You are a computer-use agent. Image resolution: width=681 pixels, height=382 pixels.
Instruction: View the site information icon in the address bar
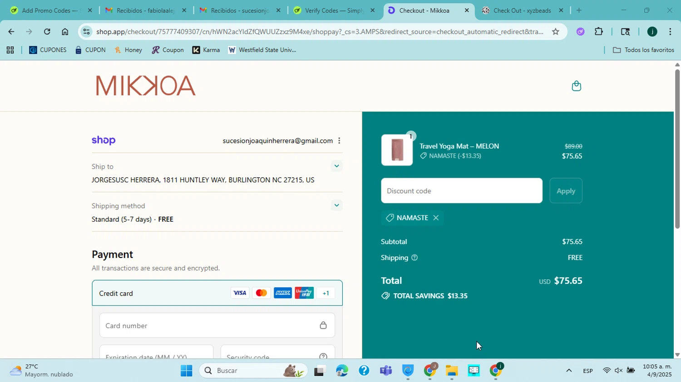pos(86,32)
